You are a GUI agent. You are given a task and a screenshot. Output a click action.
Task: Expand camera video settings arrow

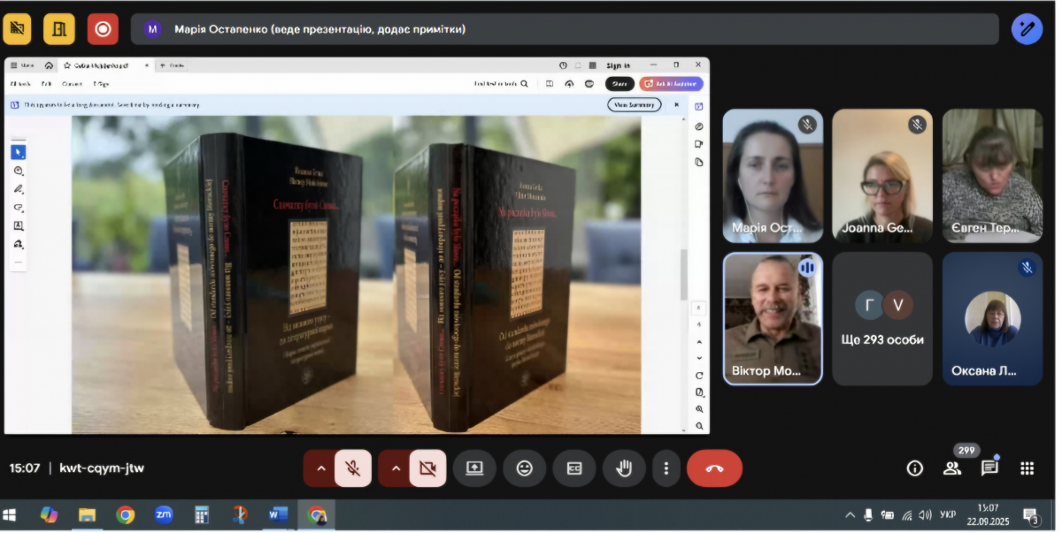(x=396, y=468)
